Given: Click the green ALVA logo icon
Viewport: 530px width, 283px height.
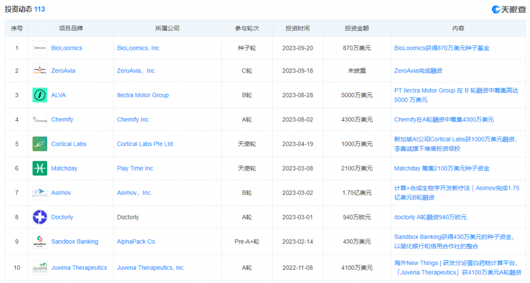Looking at the screenshot, I should click(40, 95).
